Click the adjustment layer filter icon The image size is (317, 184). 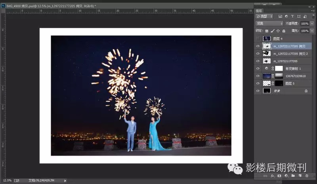[x=286, y=16]
